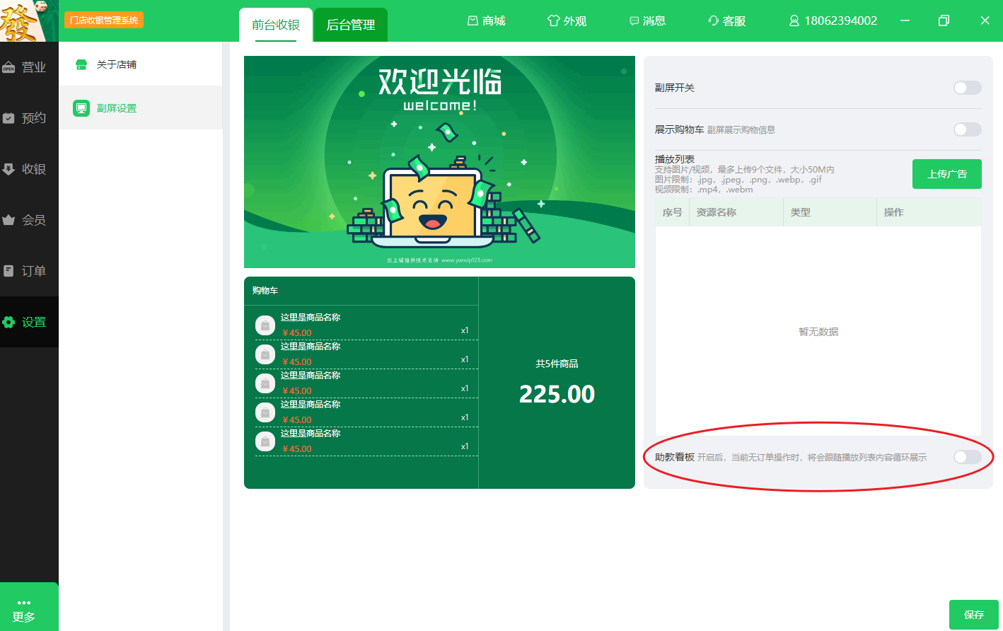1003x631 pixels.
Task: Check messages with the 消息 icon
Action: (648, 21)
